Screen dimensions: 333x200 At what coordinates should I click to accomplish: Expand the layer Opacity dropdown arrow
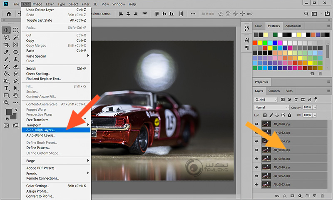coord(315,107)
